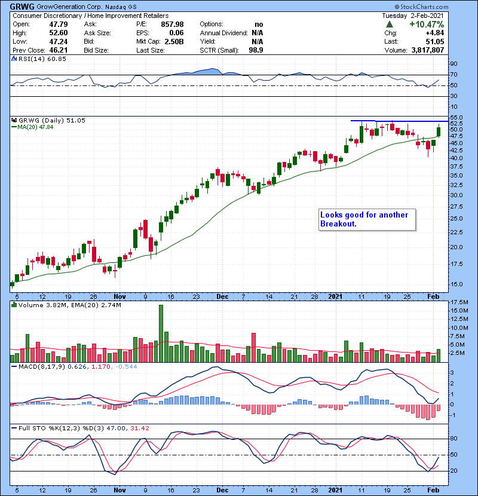Click the 'Feb' label on the bottom axis
The height and width of the screenshot is (496, 478).
[433, 490]
